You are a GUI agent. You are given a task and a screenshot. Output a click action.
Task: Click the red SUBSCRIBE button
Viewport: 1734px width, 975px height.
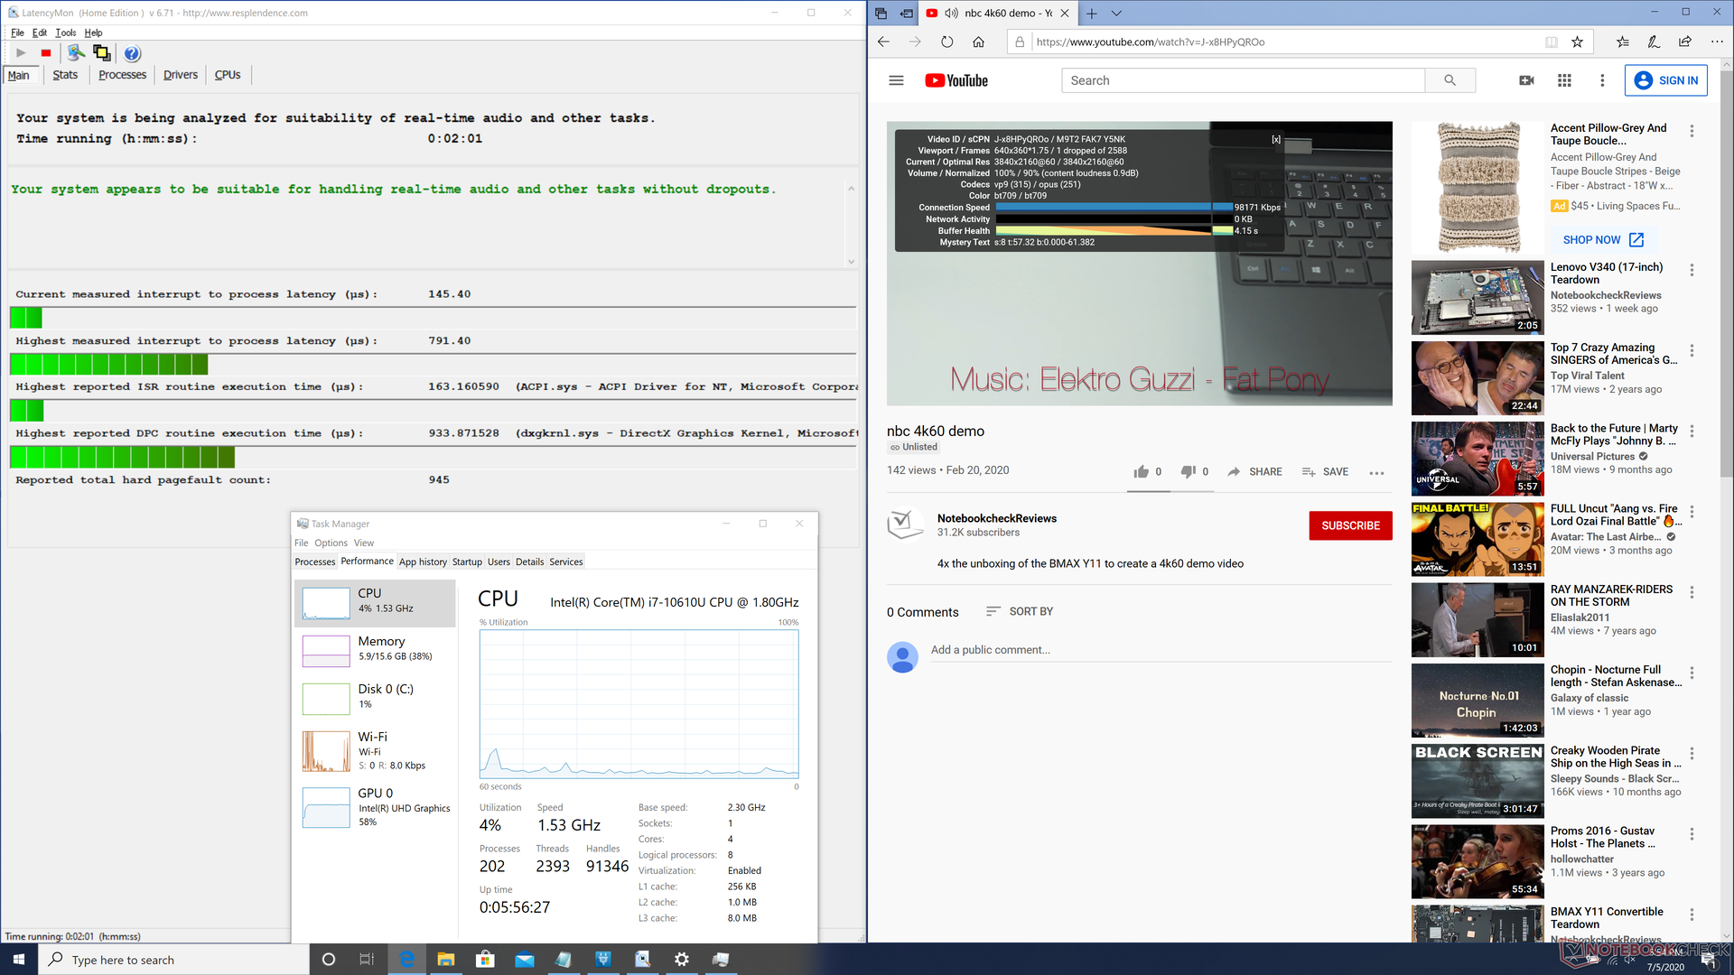coord(1350,525)
